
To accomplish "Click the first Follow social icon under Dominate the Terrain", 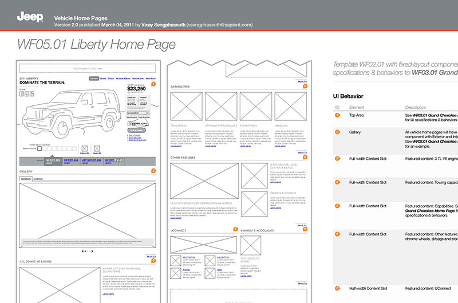I will tap(22, 94).
